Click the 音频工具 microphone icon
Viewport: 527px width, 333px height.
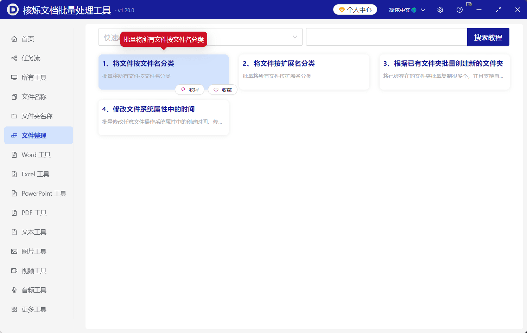(14, 290)
